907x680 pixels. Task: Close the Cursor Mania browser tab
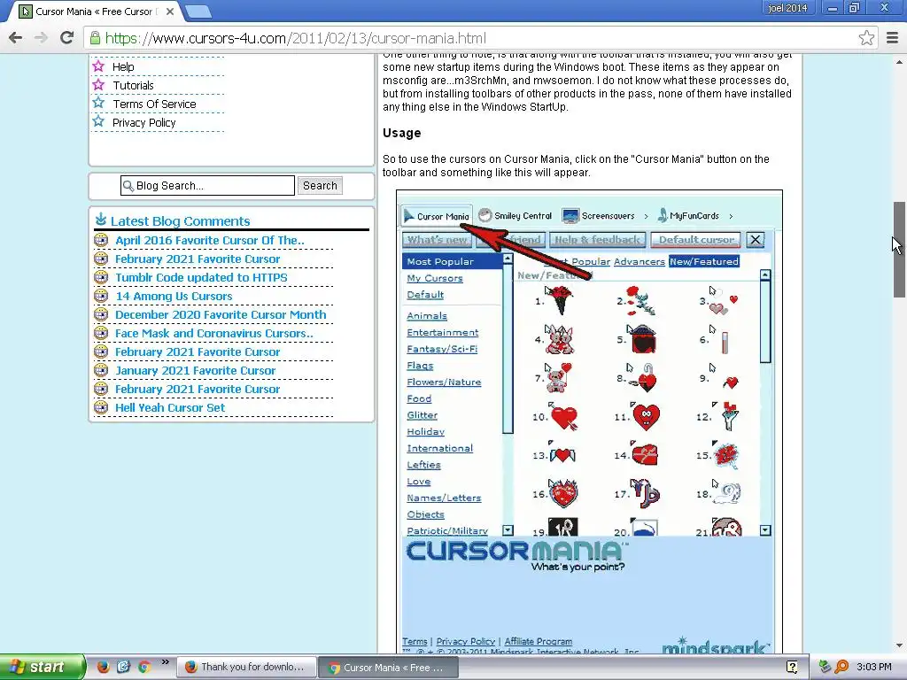tap(170, 11)
